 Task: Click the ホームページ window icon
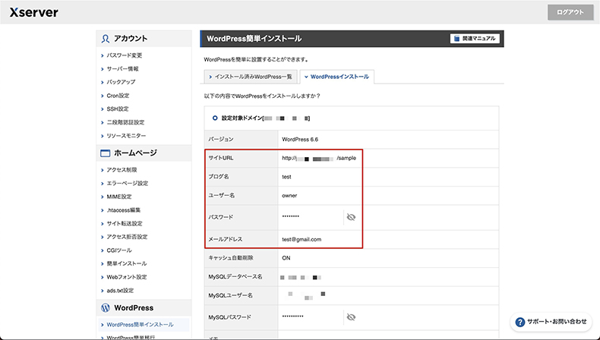click(106, 153)
